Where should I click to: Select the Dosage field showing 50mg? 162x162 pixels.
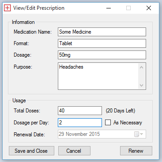point(102,55)
